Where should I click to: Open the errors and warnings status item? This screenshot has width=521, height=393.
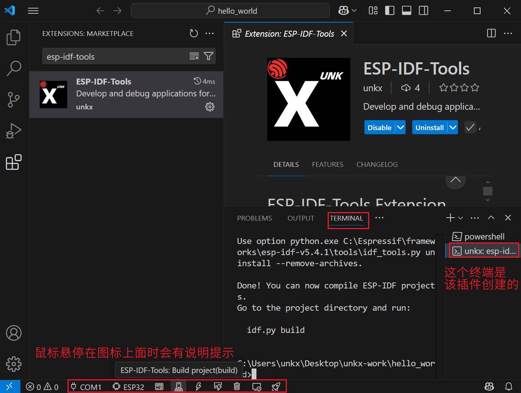pyautogui.click(x=42, y=387)
